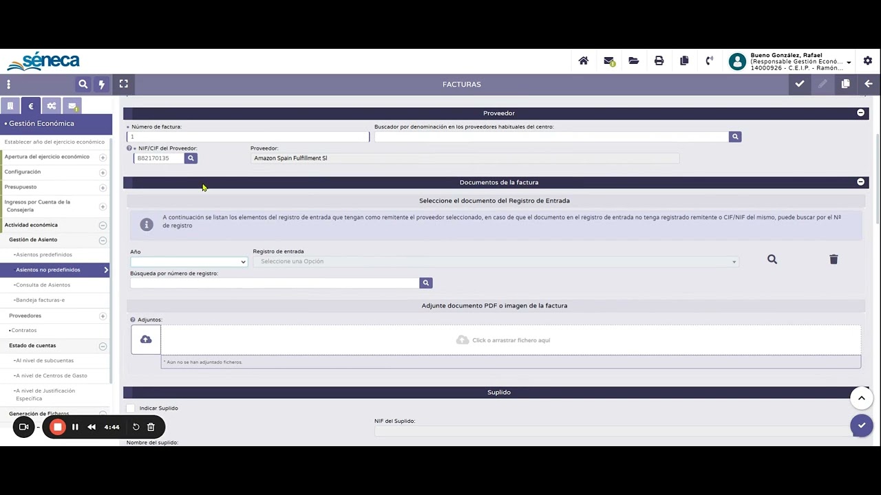Viewport: 881px width, 495px height.
Task: Check the Indicar Suplido checkbox
Action: pos(131,408)
